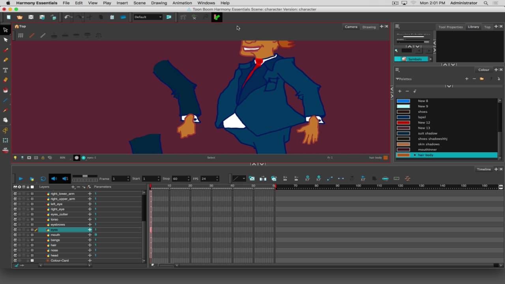
Task: Click the Frame number stepper
Action: [128, 179]
